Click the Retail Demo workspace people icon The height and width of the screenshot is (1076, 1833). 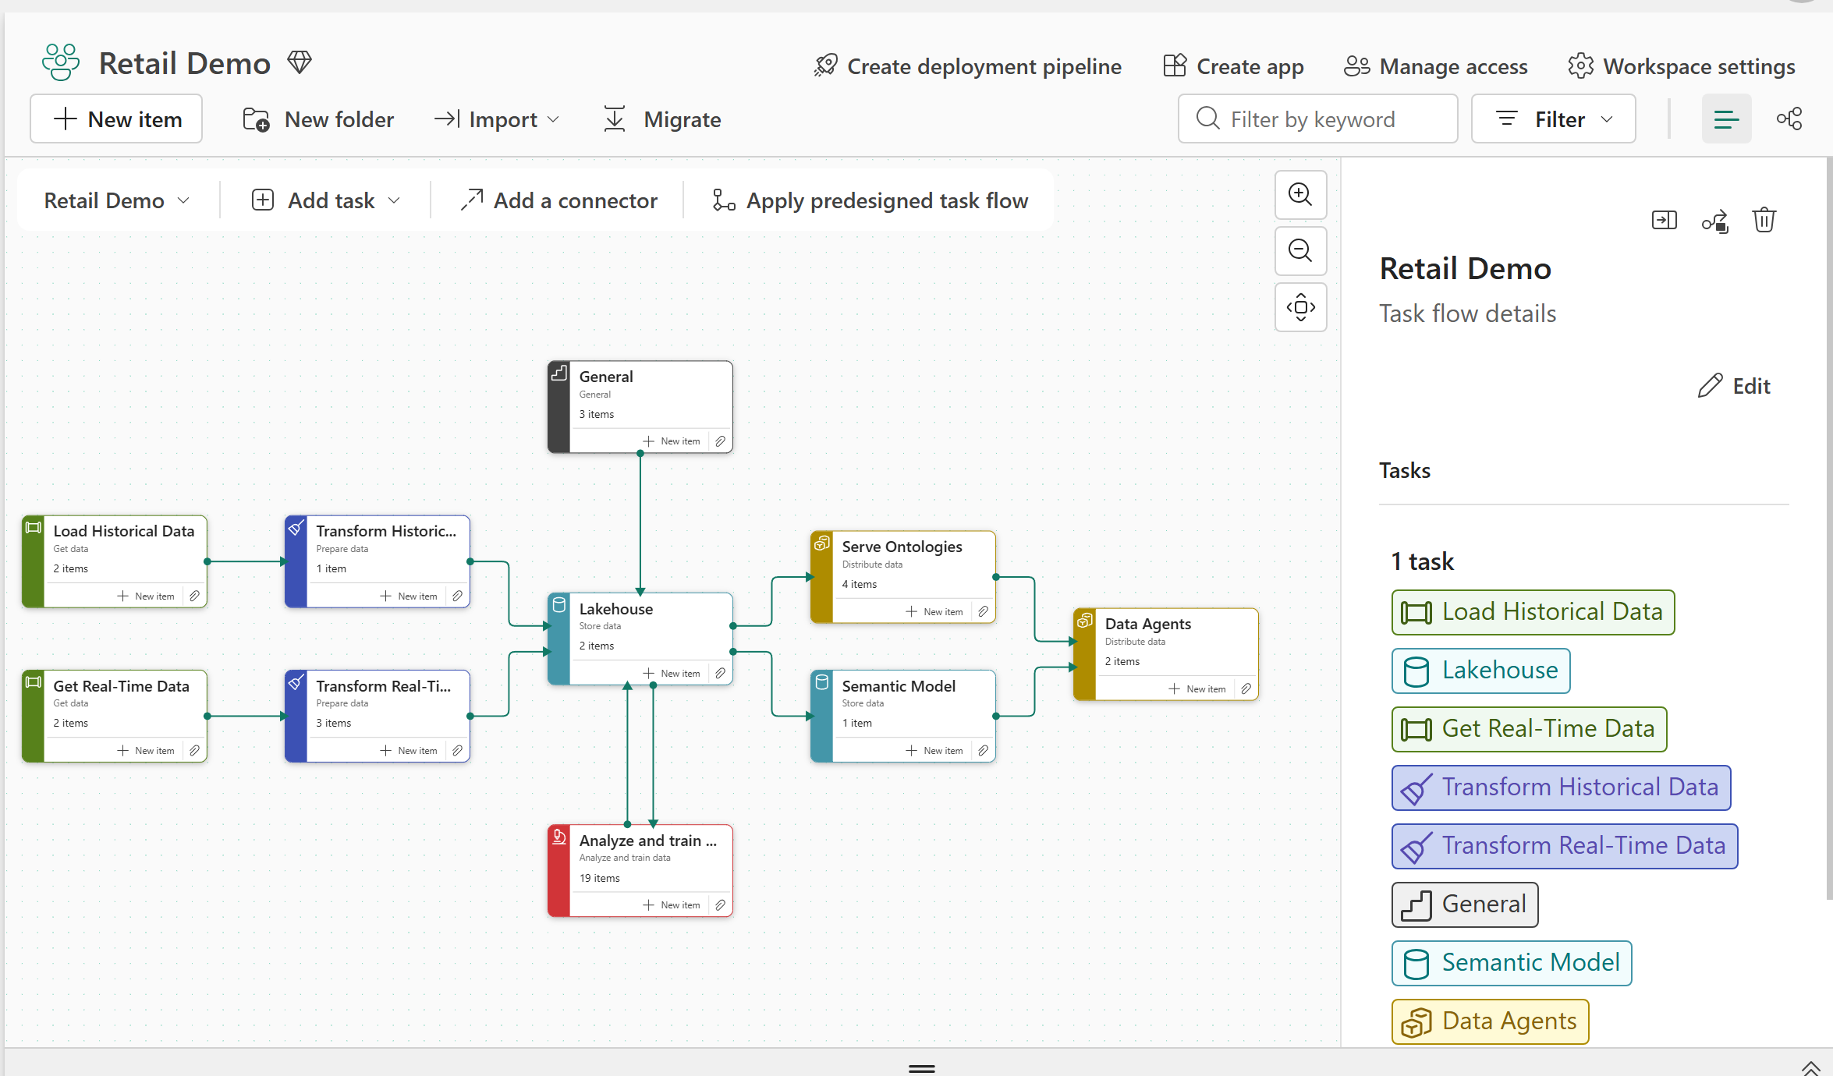pos(61,62)
